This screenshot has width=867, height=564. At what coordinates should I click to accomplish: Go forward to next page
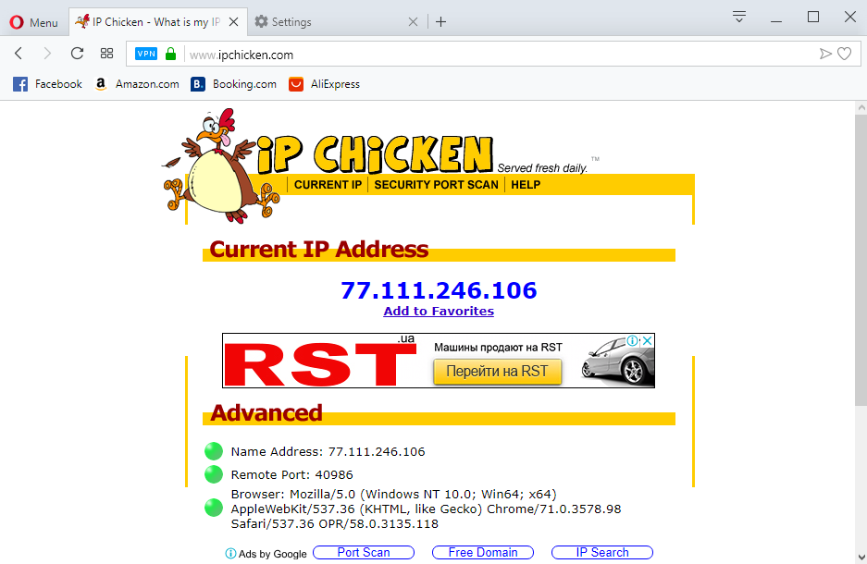point(47,54)
